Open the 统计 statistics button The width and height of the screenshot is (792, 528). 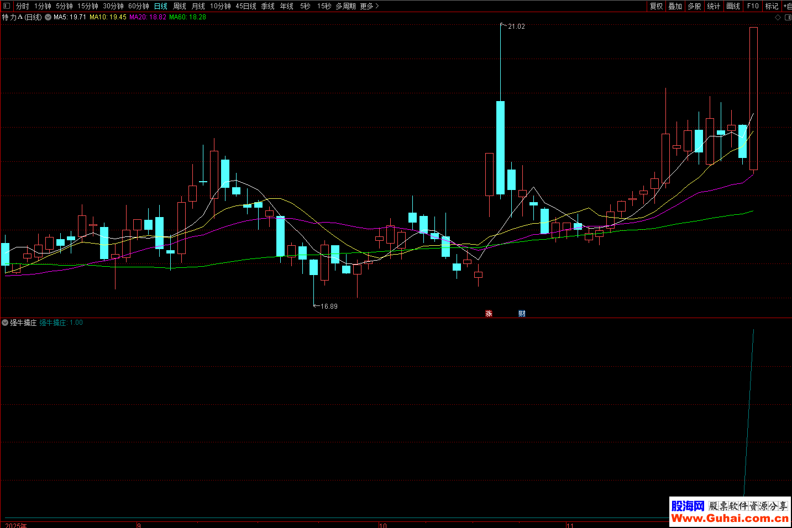click(x=714, y=6)
